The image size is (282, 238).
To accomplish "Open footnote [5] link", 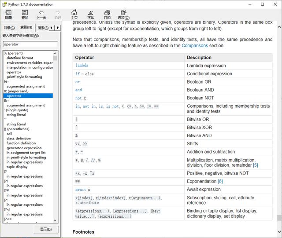I will point(256,165).
